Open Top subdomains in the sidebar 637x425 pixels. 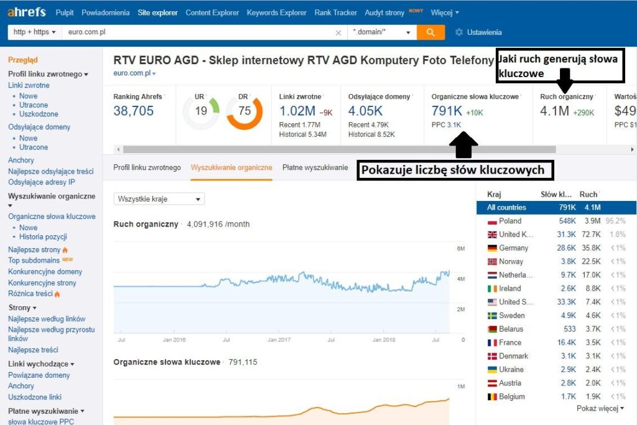point(34,261)
